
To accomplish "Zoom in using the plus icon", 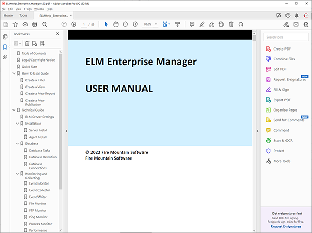I will click(x=135, y=24).
